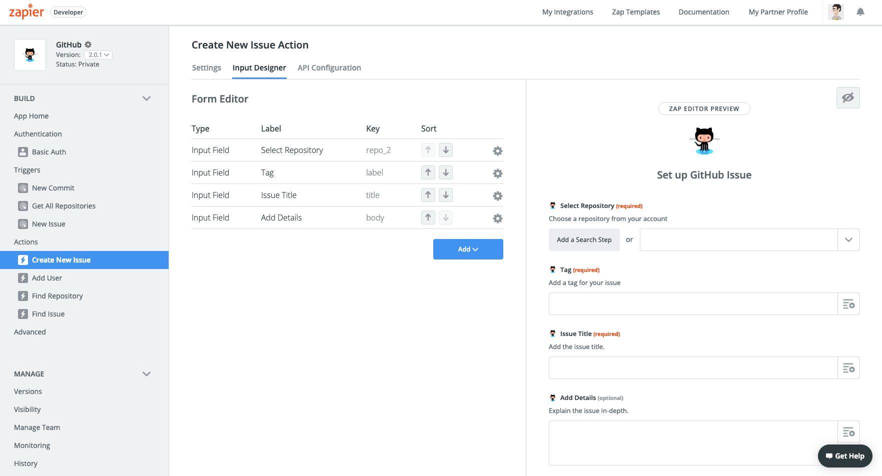Viewport: 882px width, 476px height.
Task: Click the Triggers heading in sidebar
Action: point(27,170)
